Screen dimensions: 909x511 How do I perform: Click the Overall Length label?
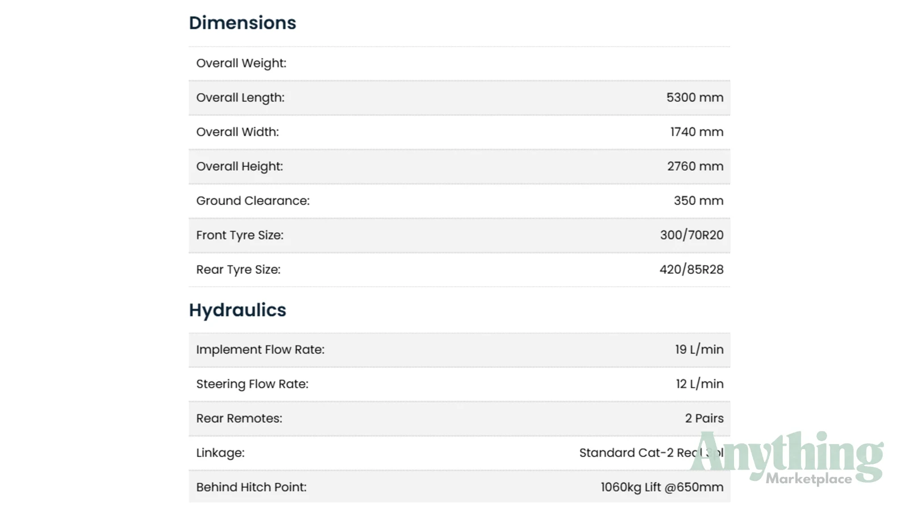click(240, 98)
